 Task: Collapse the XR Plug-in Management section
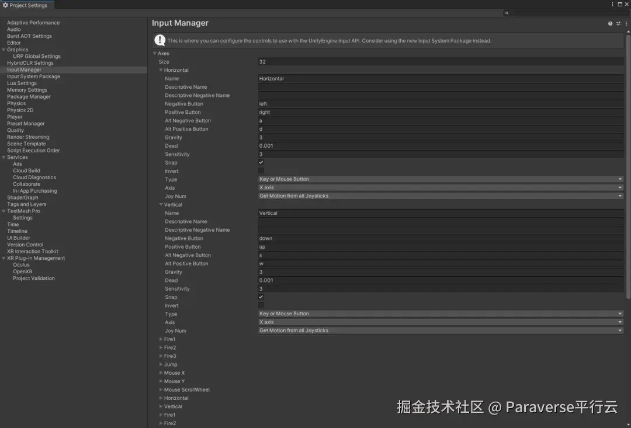point(4,258)
